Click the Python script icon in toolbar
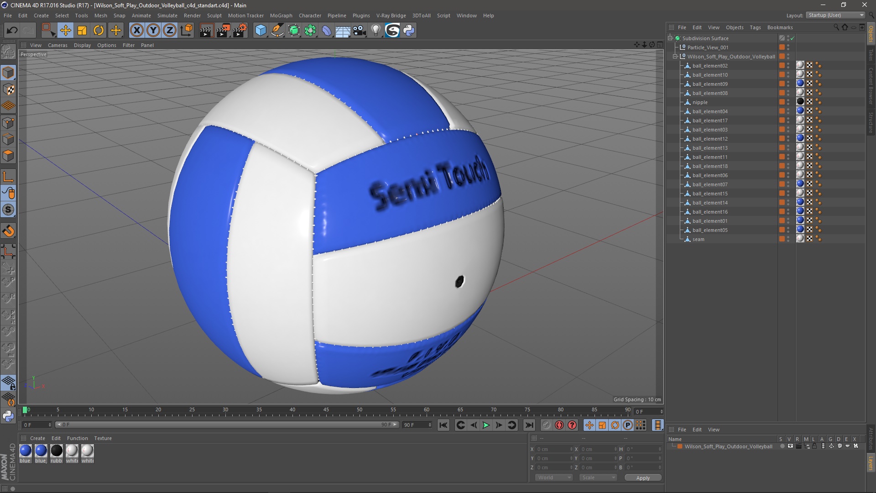Viewport: 876px width, 493px height. pos(409,31)
